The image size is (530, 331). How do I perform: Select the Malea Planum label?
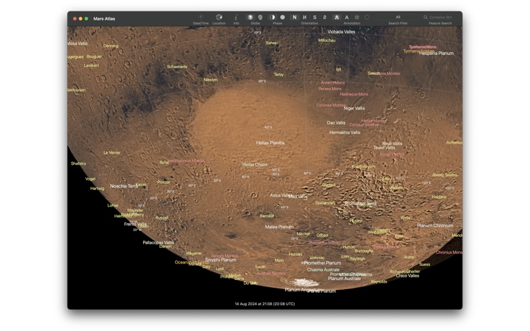coord(279,227)
